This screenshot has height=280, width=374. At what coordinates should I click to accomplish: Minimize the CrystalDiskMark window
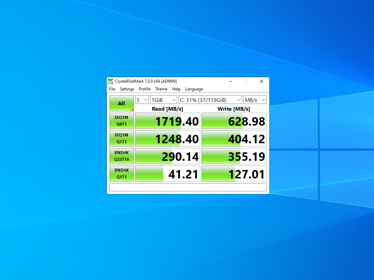[231, 81]
